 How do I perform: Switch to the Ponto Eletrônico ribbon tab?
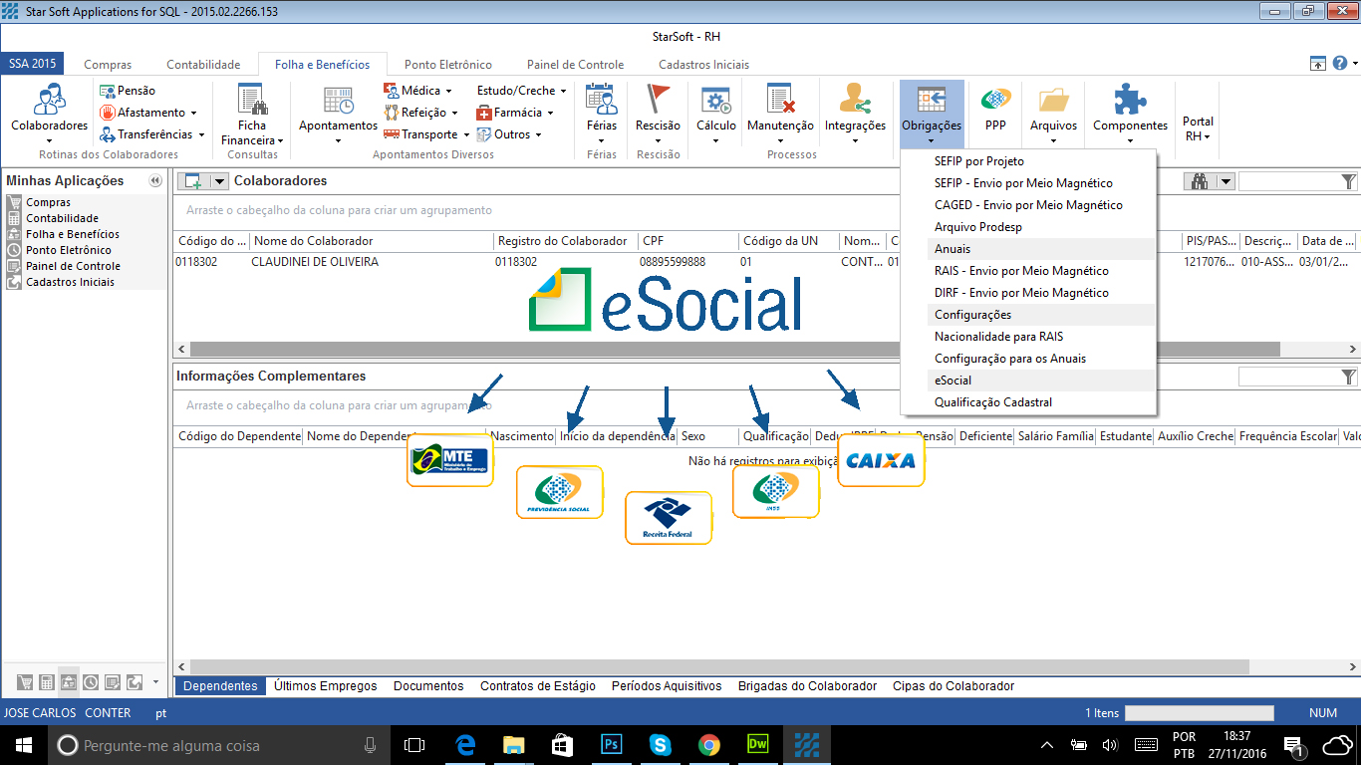(x=448, y=65)
